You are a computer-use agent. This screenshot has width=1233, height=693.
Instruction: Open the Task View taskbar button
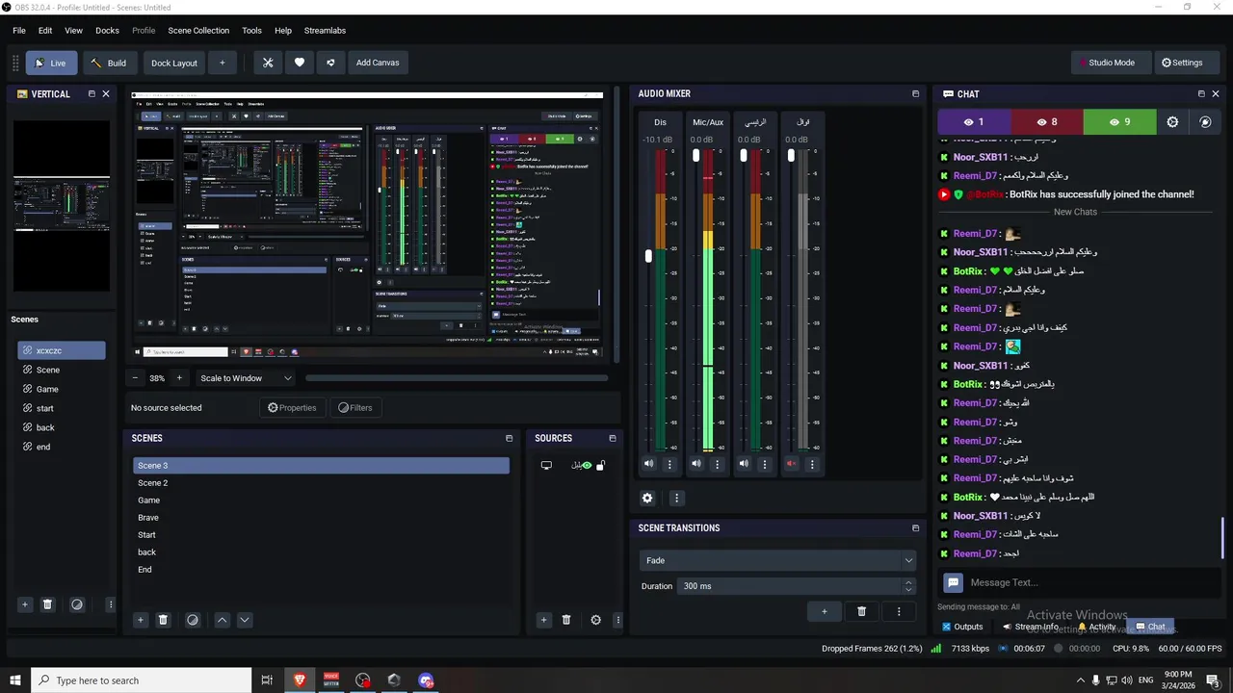[267, 680]
